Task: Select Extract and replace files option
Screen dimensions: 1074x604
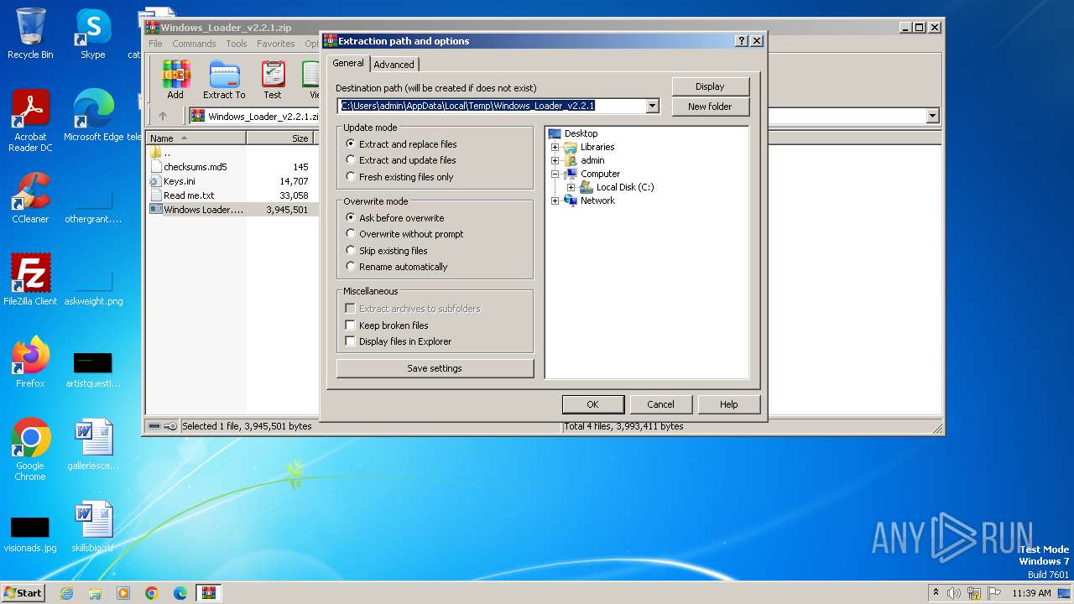Action: pyautogui.click(x=401, y=144)
